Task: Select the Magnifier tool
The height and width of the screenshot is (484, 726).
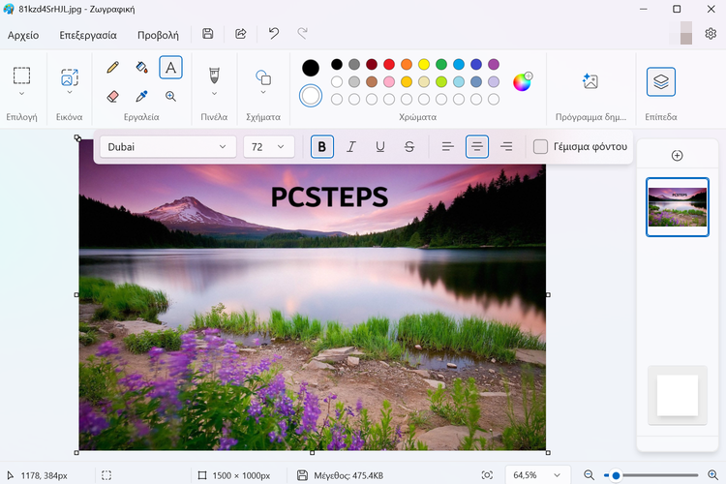Action: (170, 97)
